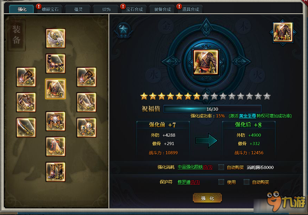This screenshot has width=308, height=215.
Task: Select the +5 earrings equipment icon
Action: coord(86,128)
